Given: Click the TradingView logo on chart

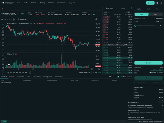Looking at the screenshot, I should click(x=9, y=65).
